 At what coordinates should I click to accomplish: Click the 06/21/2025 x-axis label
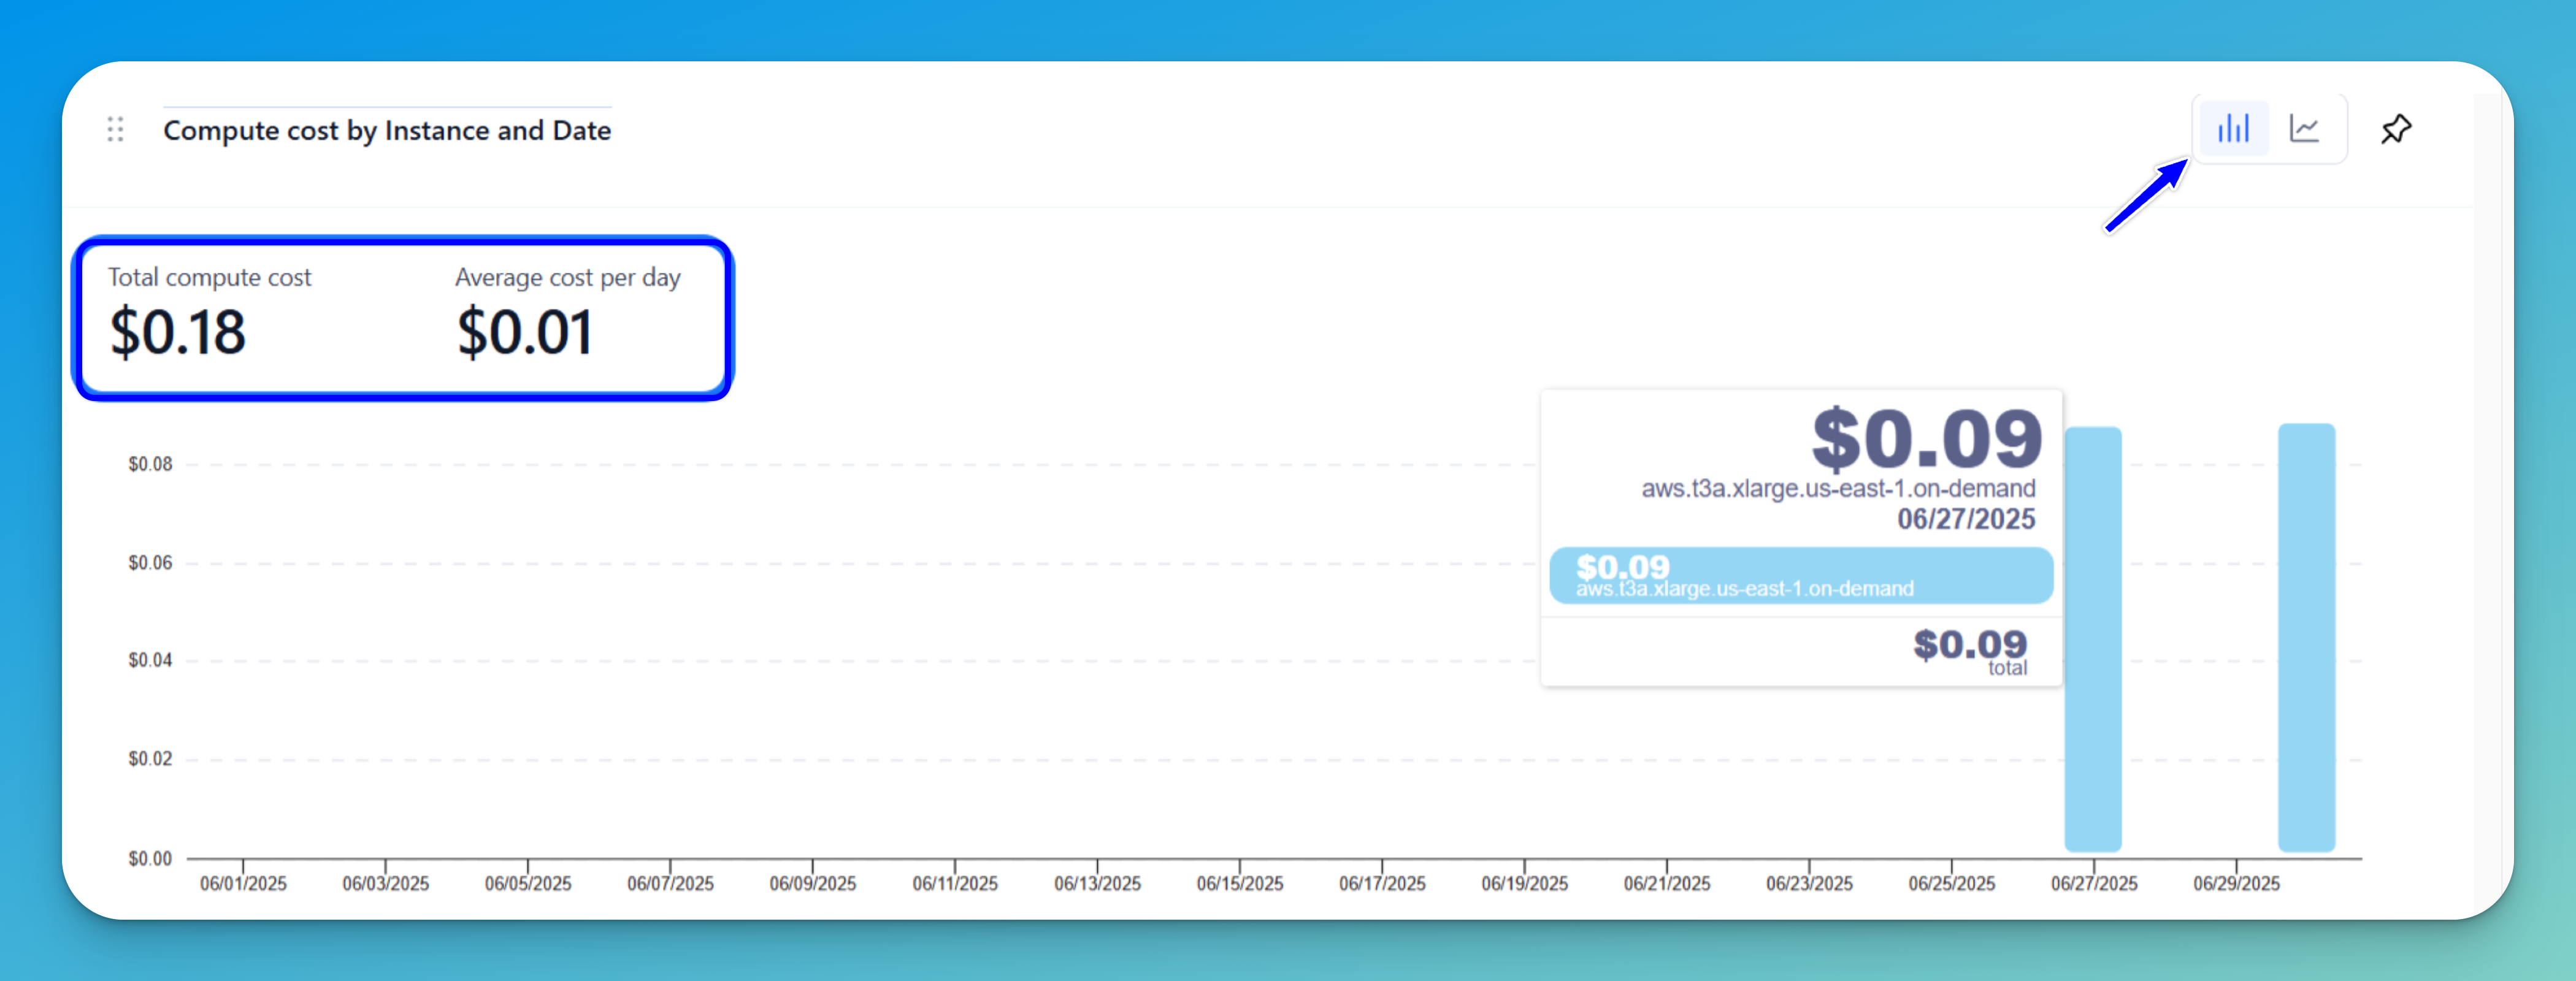tap(1666, 884)
